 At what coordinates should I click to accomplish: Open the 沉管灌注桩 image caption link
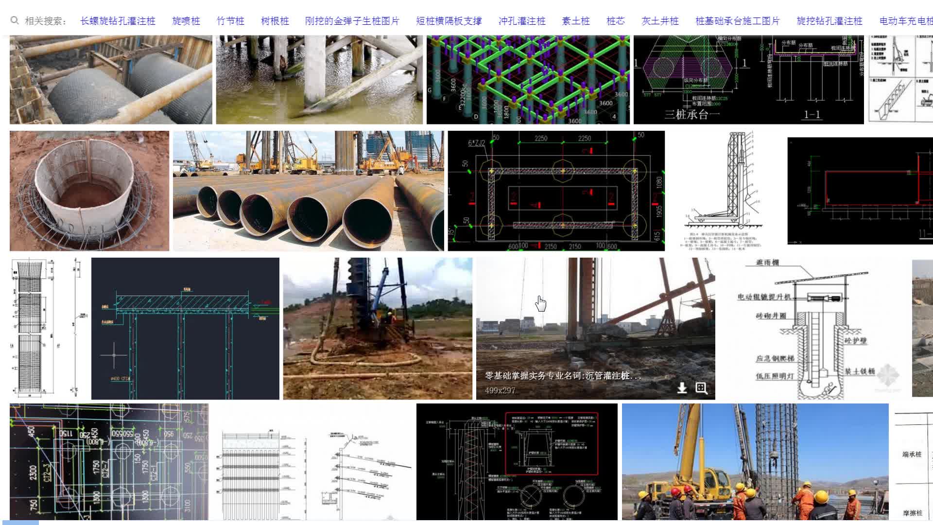563,376
